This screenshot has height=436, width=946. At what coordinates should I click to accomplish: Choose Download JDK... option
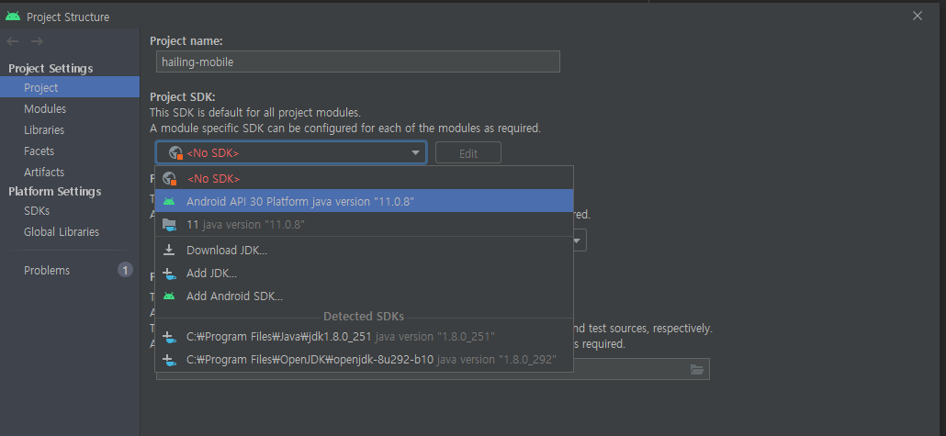pyautogui.click(x=364, y=250)
